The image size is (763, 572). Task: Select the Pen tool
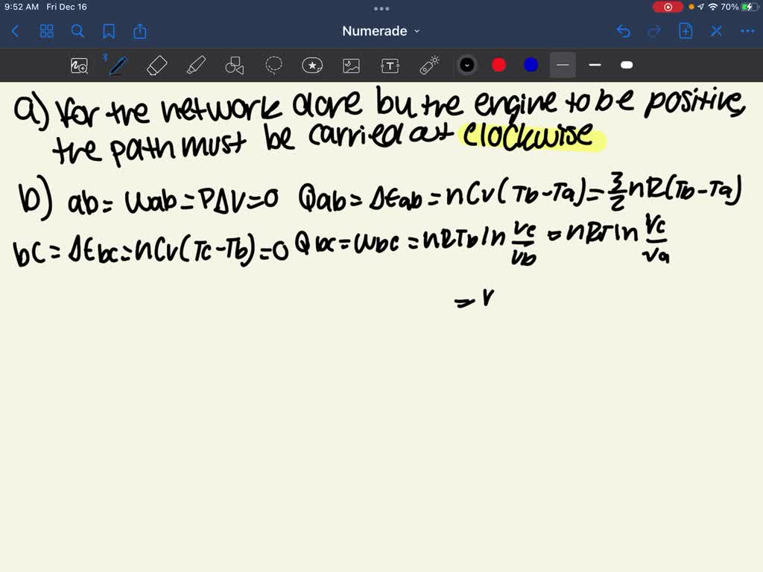[115, 65]
